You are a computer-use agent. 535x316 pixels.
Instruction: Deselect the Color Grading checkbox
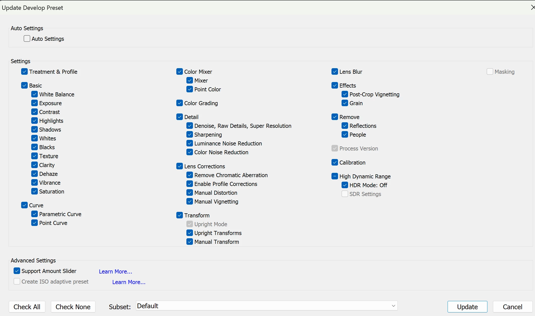pyautogui.click(x=180, y=103)
